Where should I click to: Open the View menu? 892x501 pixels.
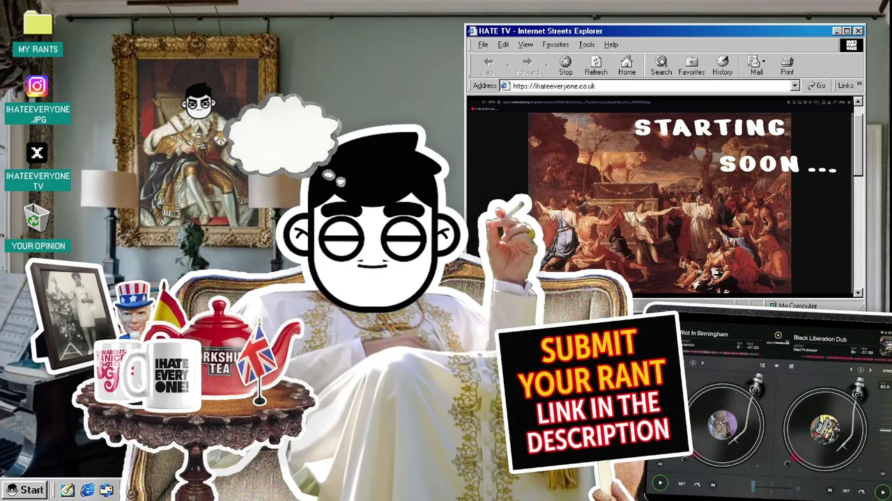pyautogui.click(x=525, y=45)
